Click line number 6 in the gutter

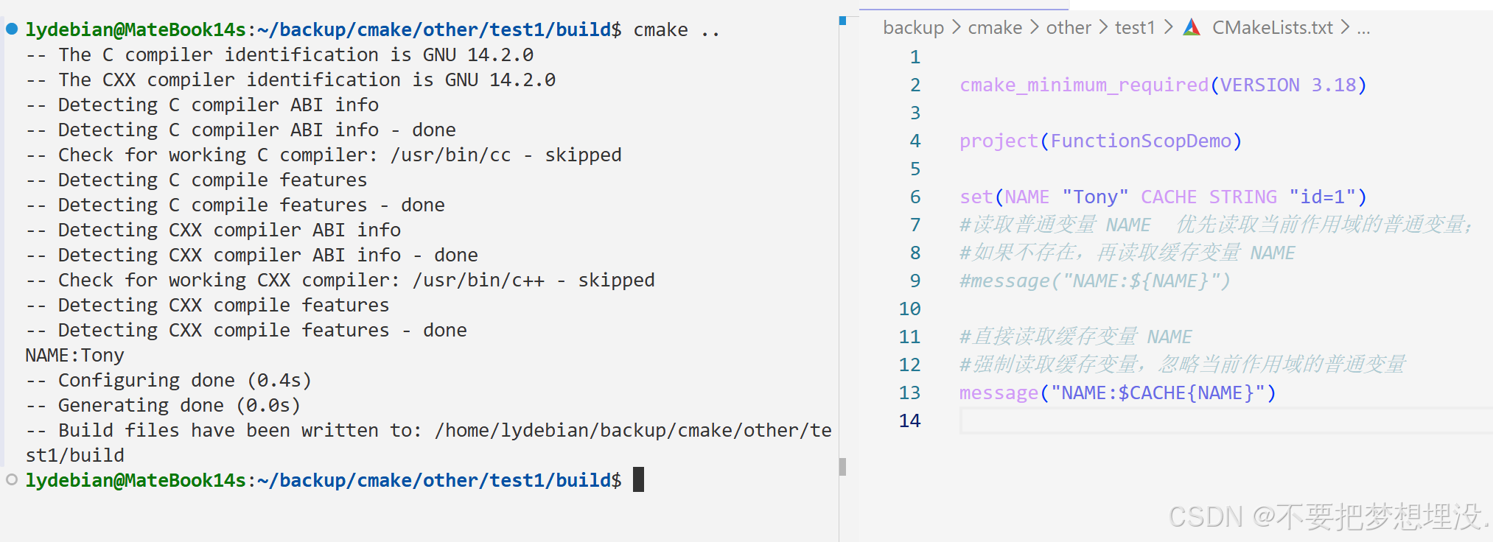(x=915, y=197)
